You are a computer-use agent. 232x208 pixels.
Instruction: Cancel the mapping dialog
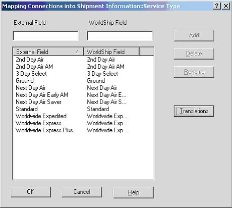(x=82, y=192)
